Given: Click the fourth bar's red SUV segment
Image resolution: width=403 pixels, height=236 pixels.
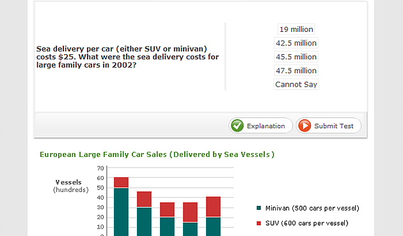Looking at the screenshot, I should click(190, 212).
